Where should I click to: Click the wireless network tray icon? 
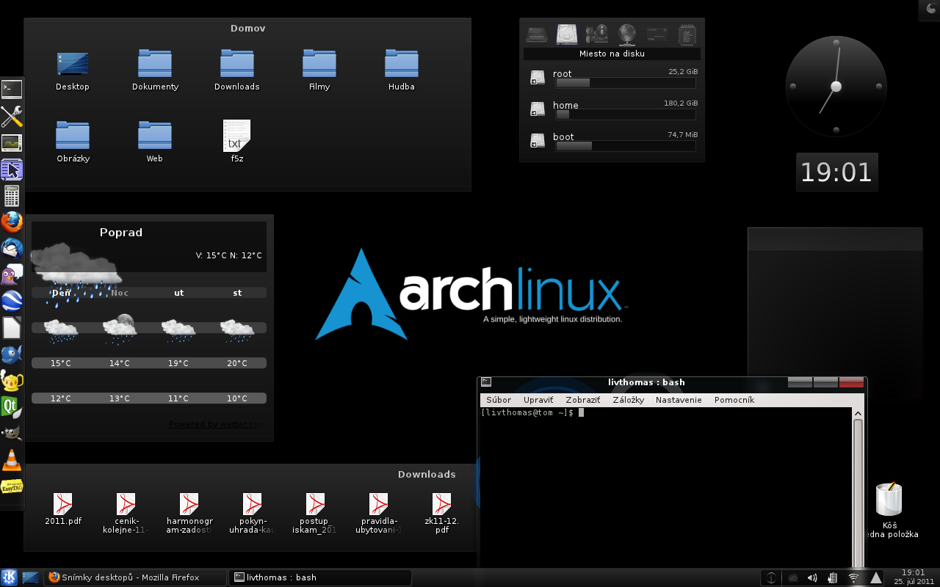pos(853,578)
